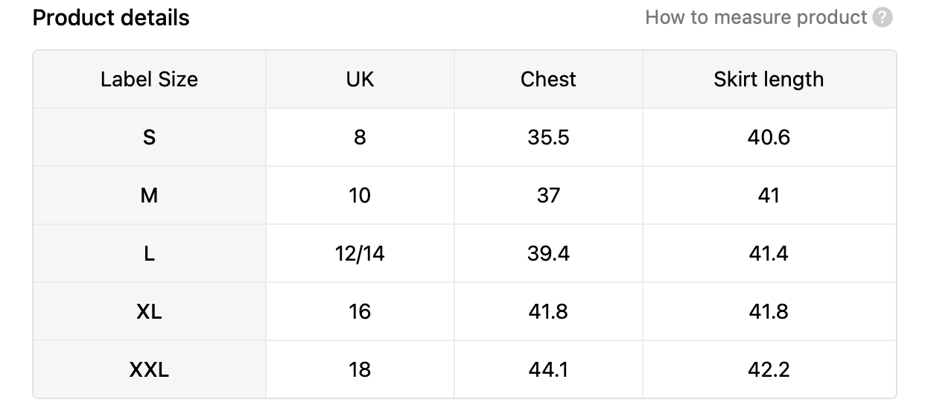Screen dimensions: 925x417
Task: Click the 35.5 chest measurement
Action: (549, 137)
